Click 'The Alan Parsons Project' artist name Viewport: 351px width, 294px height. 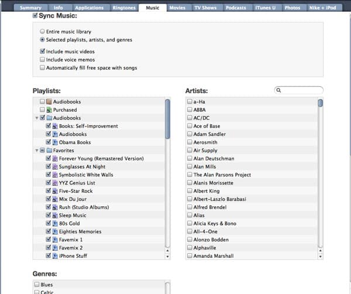click(x=222, y=175)
